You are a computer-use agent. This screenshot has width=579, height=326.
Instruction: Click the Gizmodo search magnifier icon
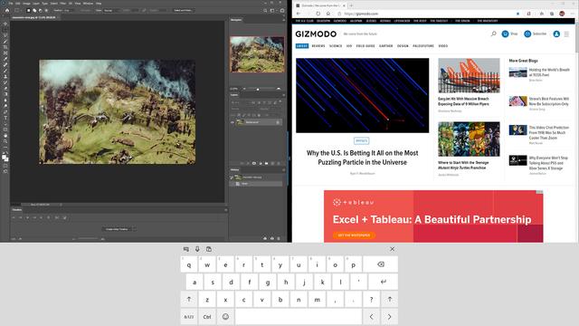[x=493, y=34]
